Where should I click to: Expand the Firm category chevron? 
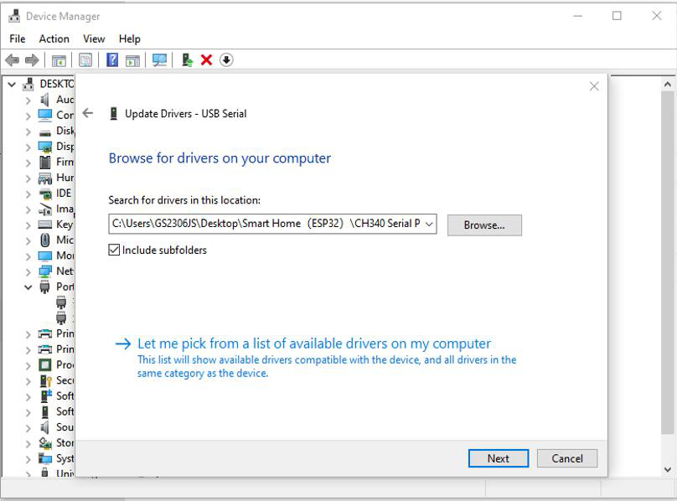click(28, 163)
